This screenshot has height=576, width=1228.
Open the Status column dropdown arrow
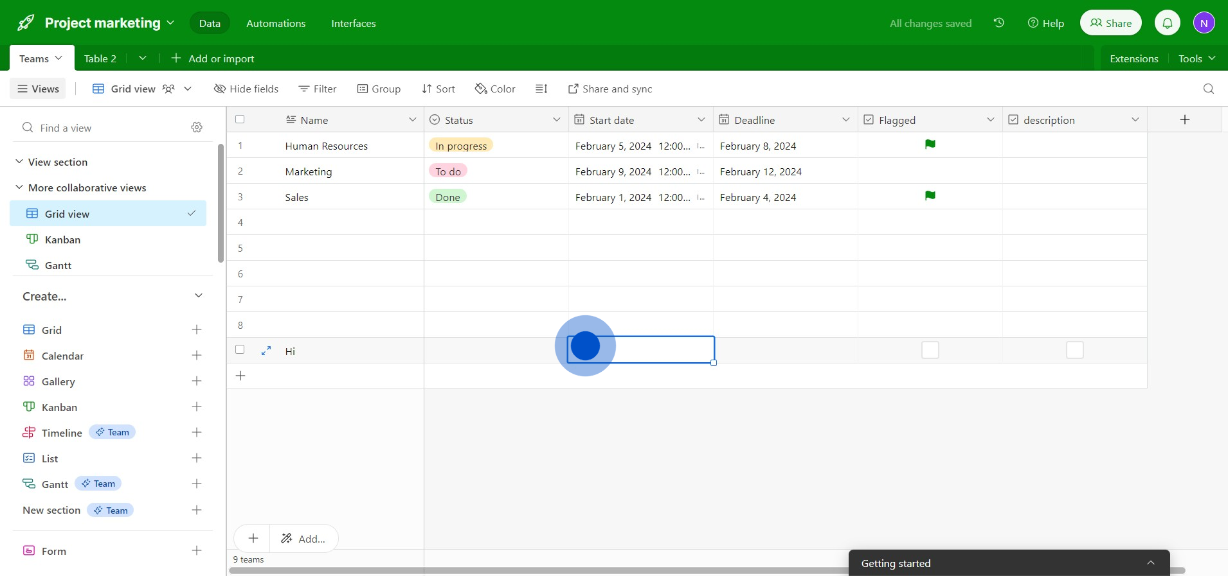(556, 120)
